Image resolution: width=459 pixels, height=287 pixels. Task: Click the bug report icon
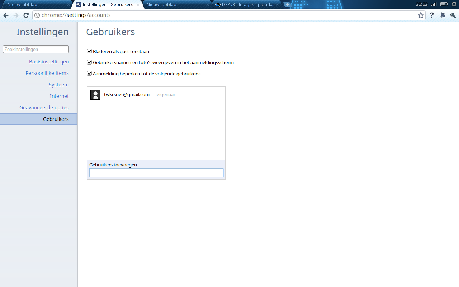click(x=443, y=15)
